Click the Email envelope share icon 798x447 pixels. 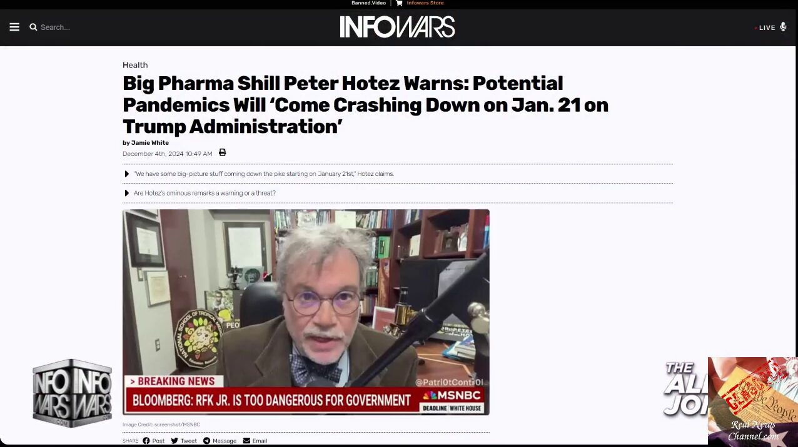246,441
